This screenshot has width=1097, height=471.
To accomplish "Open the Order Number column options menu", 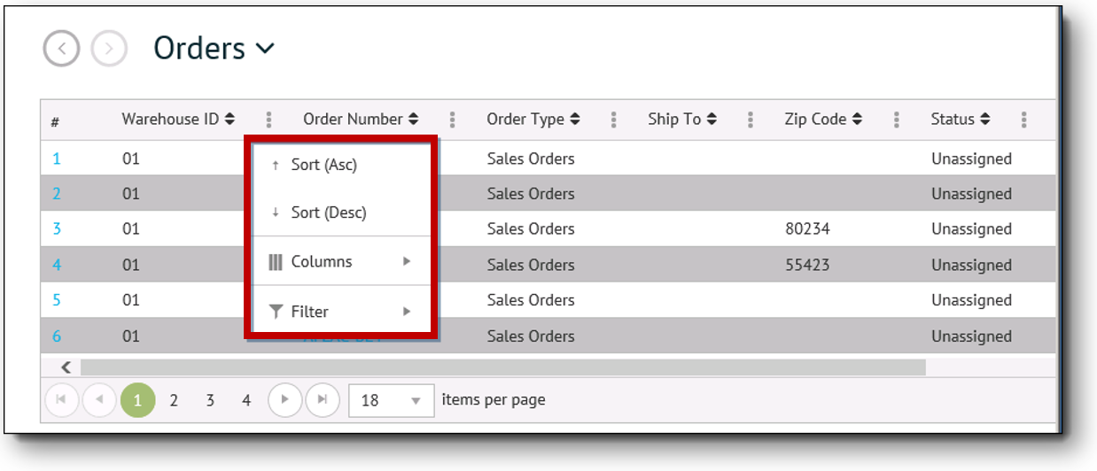I will point(453,120).
